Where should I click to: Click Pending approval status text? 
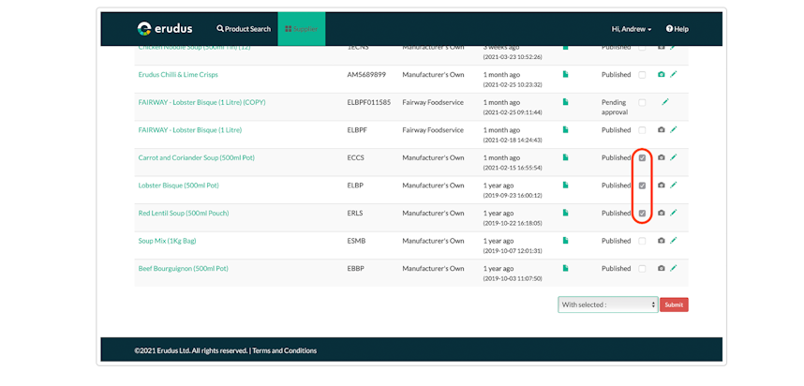click(616, 107)
